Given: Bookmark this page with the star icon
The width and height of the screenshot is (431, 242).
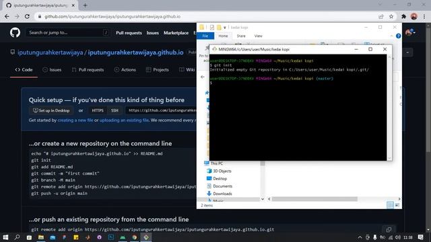Looking at the screenshot, I should click(x=391, y=16).
